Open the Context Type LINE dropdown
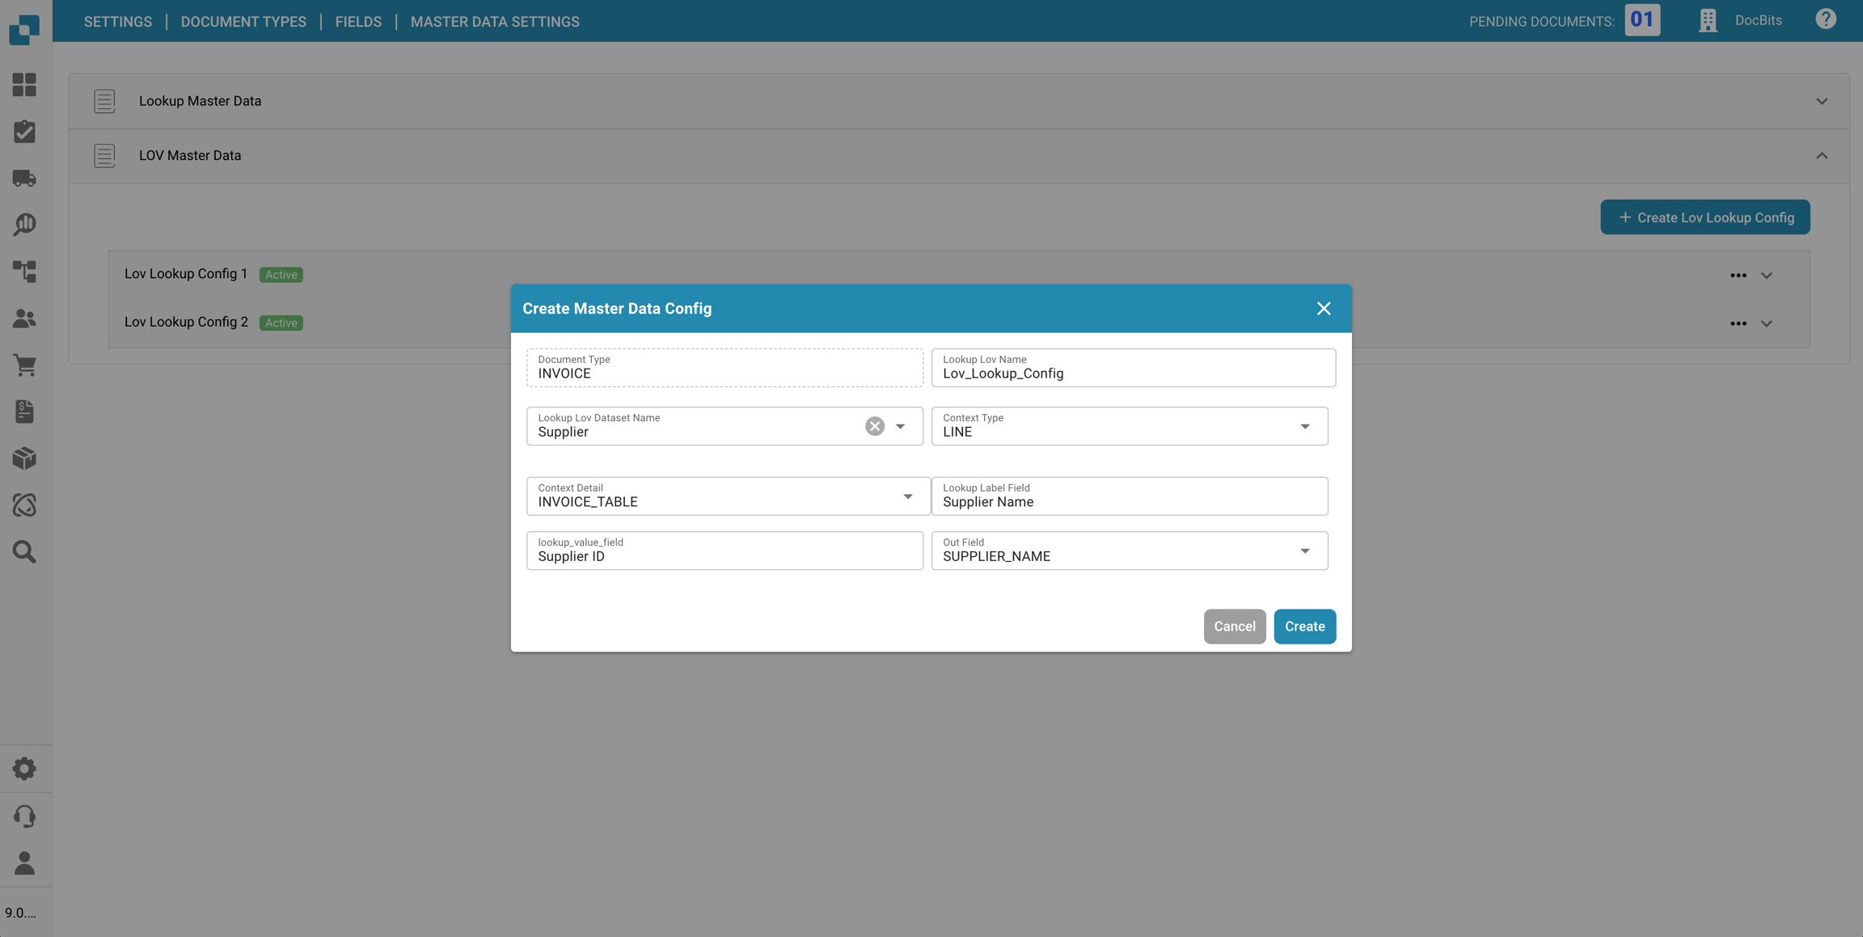This screenshot has height=937, width=1863. pos(1304,426)
